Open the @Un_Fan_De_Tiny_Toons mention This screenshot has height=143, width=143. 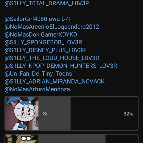click(x=38, y=74)
